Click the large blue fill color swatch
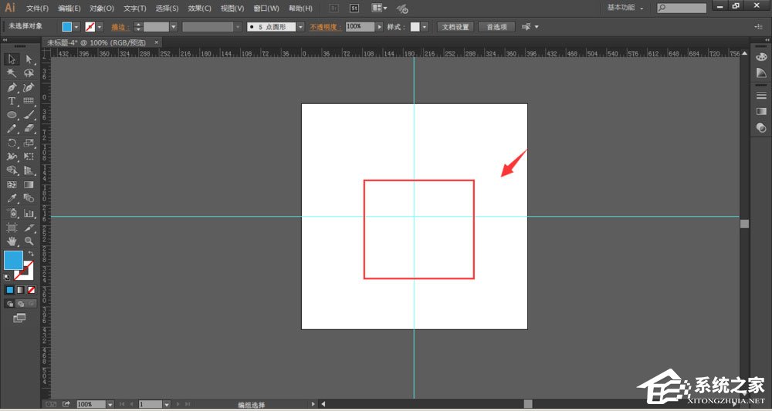772x411 pixels. coord(13,260)
